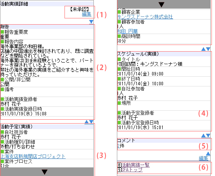Click the down arrow above スケジュール(実績) header
This screenshot has height=176, width=215.
coord(208,49)
